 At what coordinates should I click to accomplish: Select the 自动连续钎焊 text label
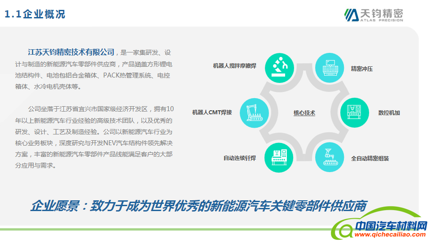click(x=240, y=158)
